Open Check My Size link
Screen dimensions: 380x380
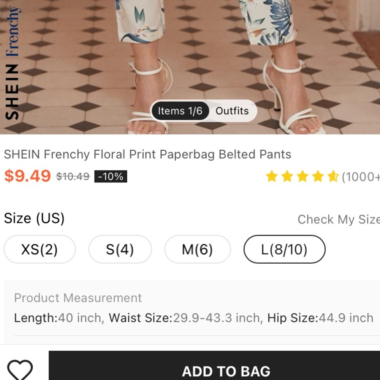point(339,220)
